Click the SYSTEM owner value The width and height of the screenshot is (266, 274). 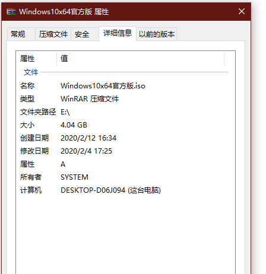(74, 177)
